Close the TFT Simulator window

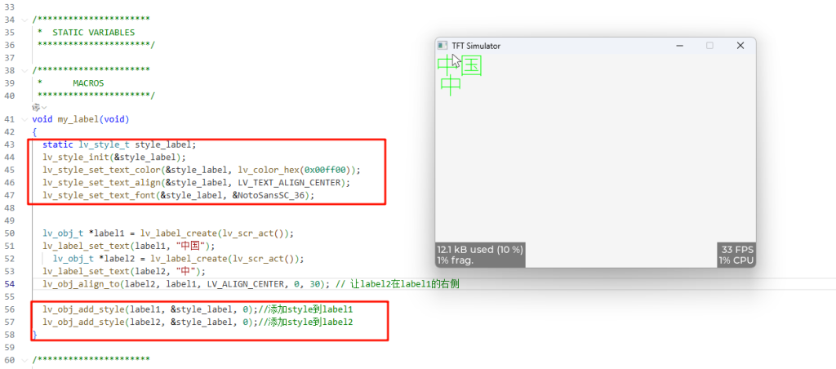[x=740, y=46]
